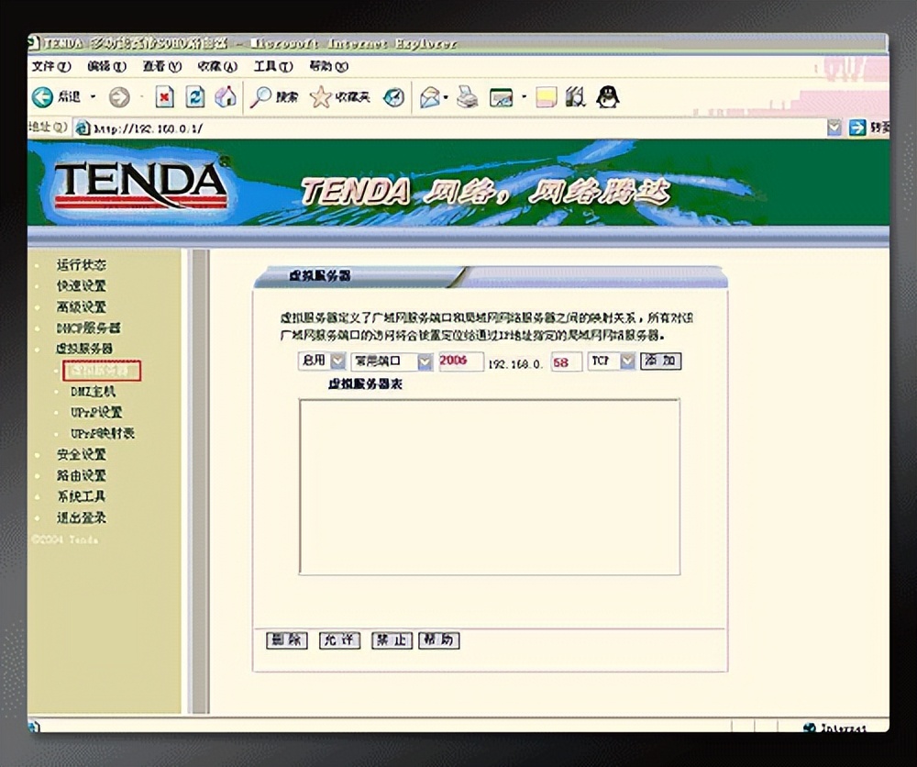This screenshot has width=917, height=767.
Task: Select DHCP服务器 in the sidebar
Action: [88, 328]
